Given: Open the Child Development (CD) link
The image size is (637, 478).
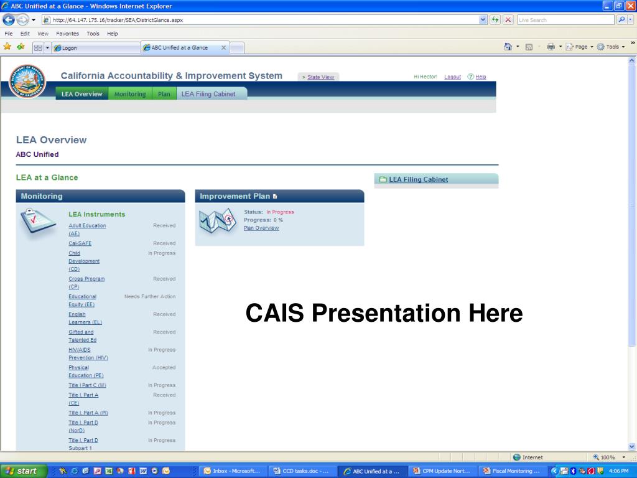Looking at the screenshot, I should click(84, 261).
